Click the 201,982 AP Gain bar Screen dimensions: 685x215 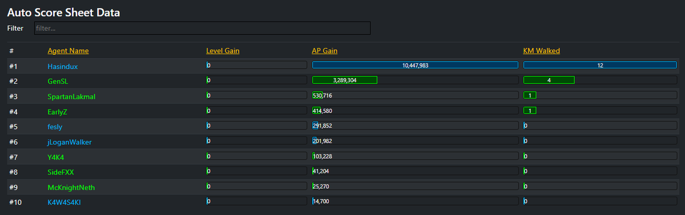pos(415,140)
